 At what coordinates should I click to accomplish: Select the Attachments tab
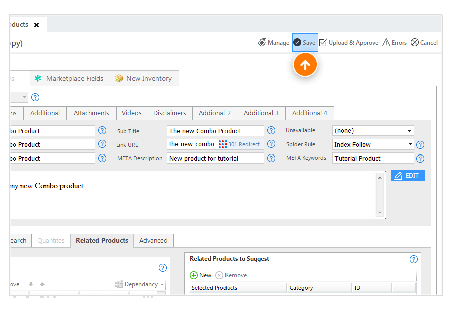click(x=92, y=113)
